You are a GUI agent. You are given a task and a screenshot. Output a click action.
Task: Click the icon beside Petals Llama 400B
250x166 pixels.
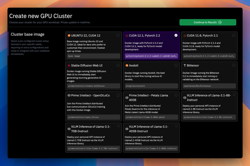pyautogui.click(x=127, y=98)
